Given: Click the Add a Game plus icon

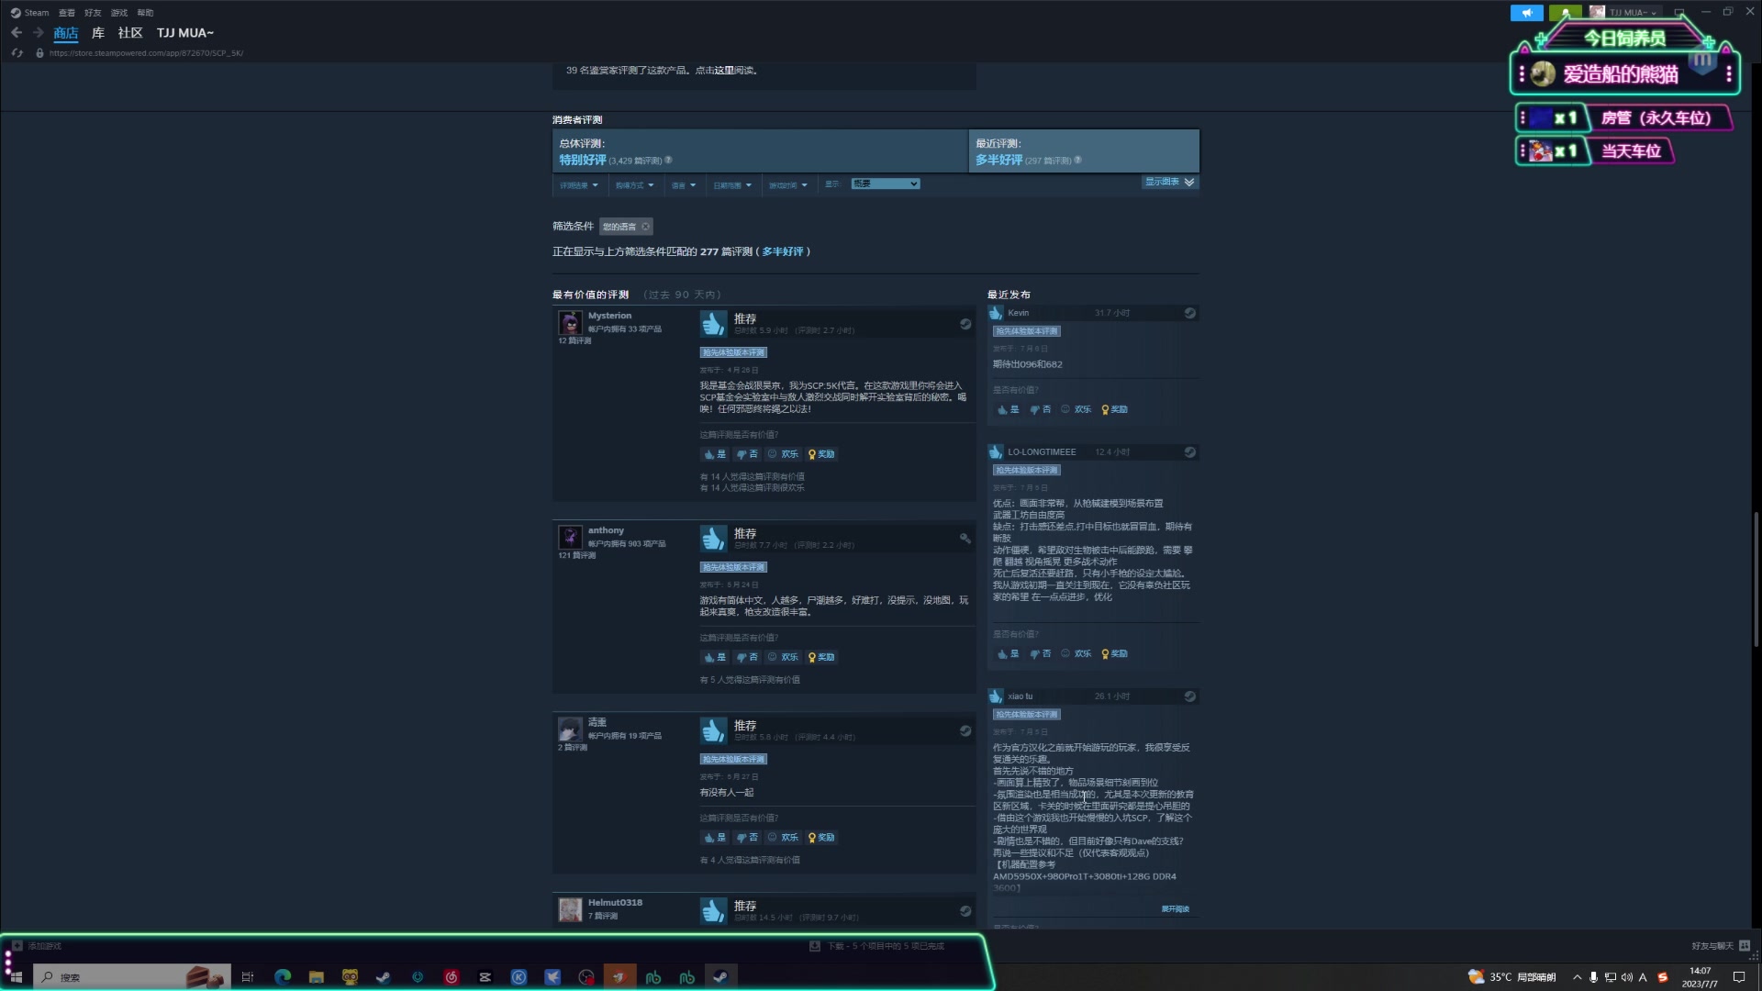Looking at the screenshot, I should 17,946.
